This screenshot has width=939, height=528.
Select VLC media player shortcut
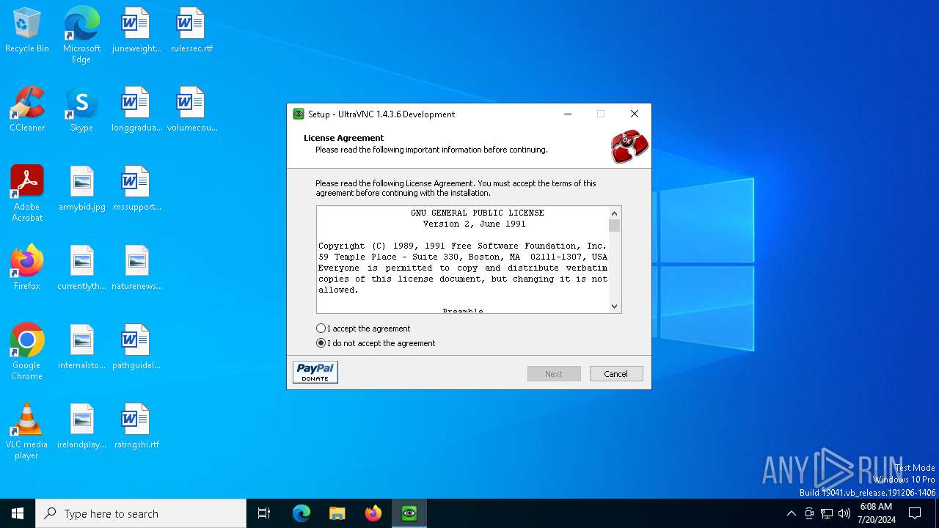pos(27,431)
